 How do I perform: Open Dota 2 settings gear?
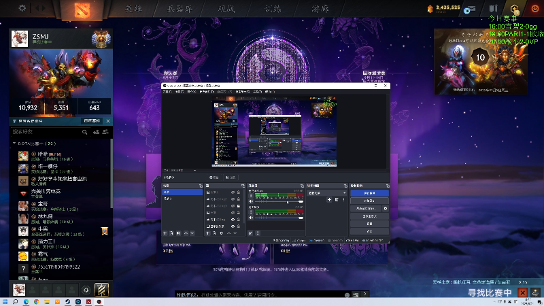pos(22,7)
